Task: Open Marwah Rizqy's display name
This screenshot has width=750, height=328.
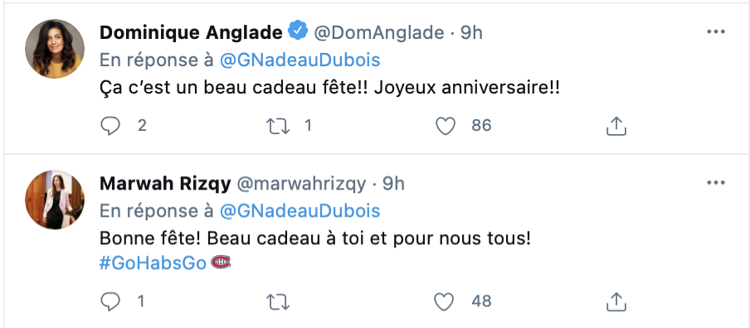Action: pyautogui.click(x=165, y=183)
